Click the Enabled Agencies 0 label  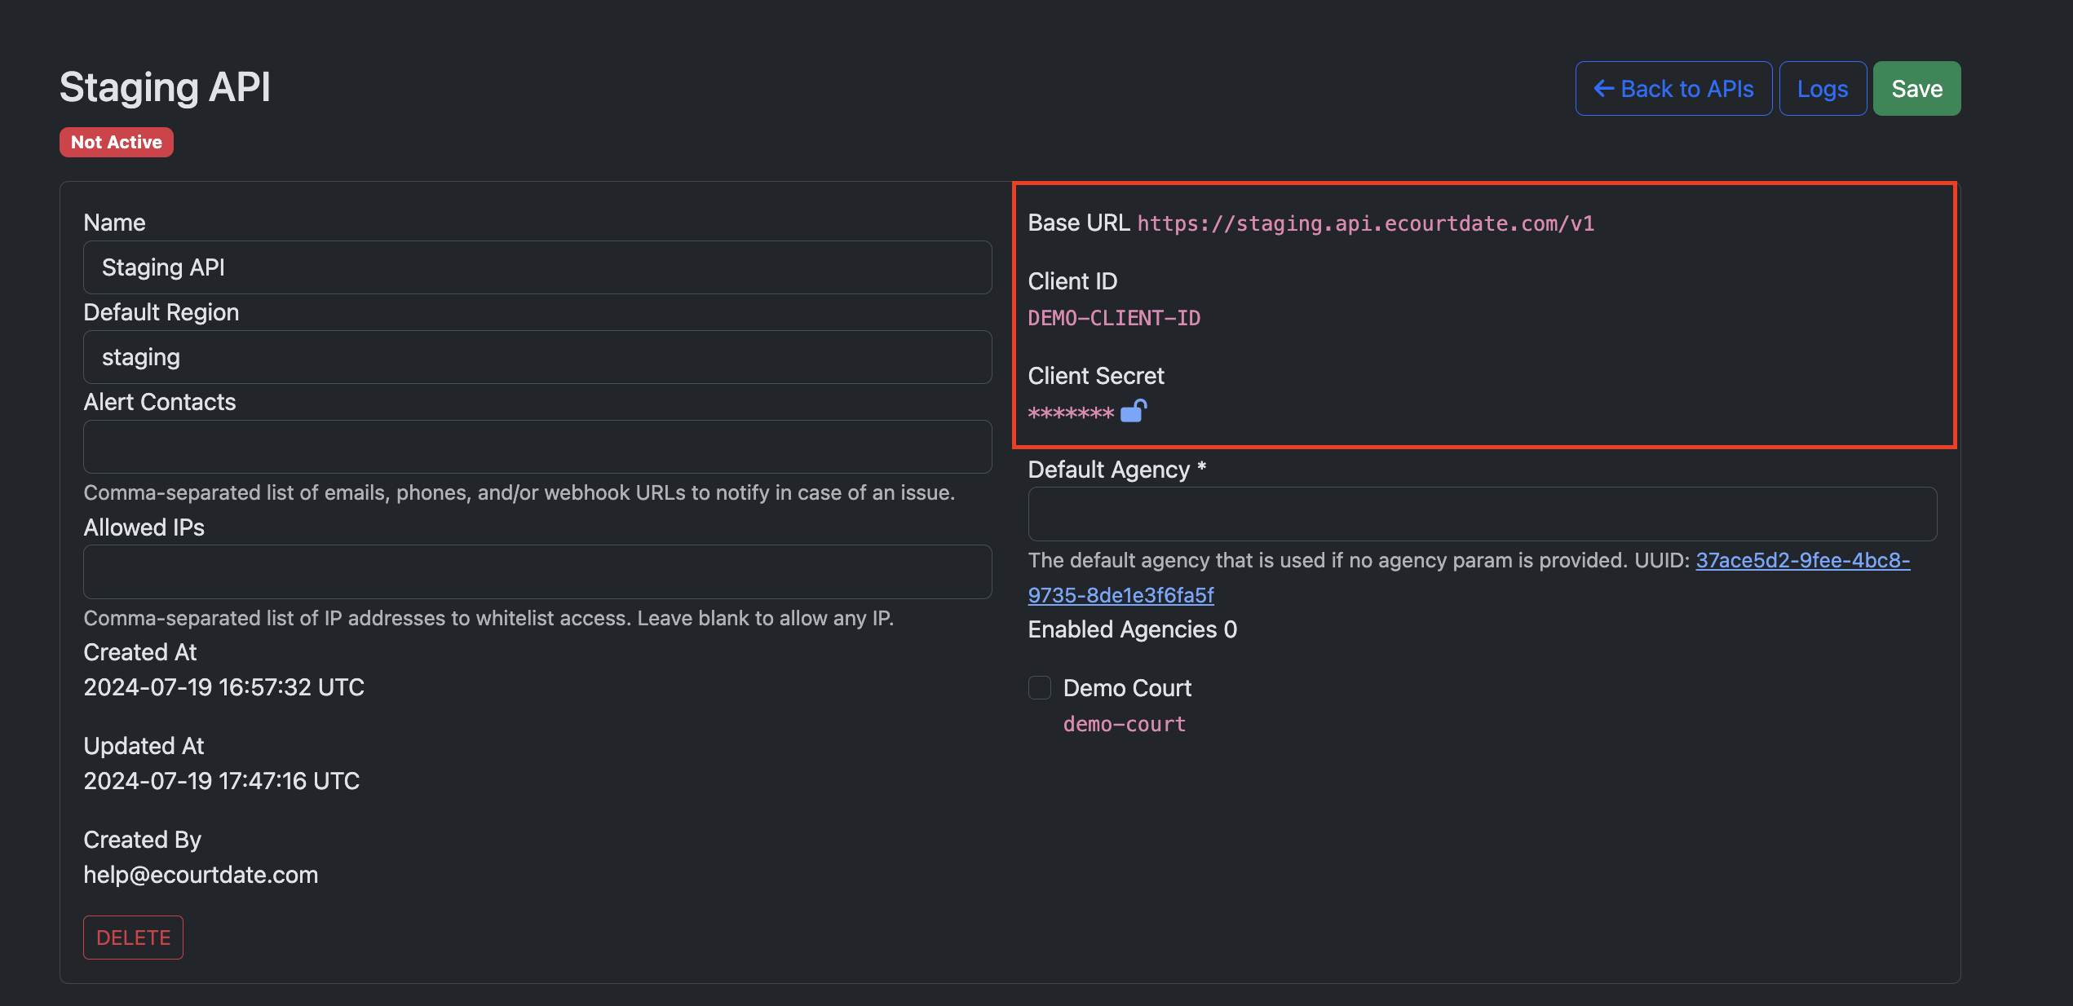point(1132,629)
